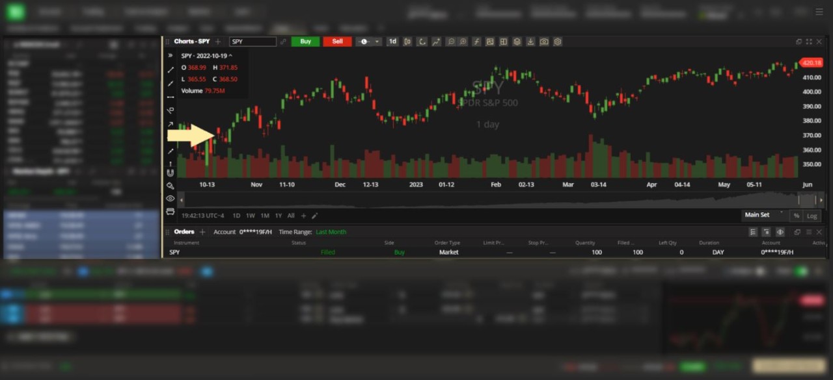Image resolution: width=833 pixels, height=380 pixels.
Task: Open the Time Range Last Month dropdown
Action: coord(331,232)
